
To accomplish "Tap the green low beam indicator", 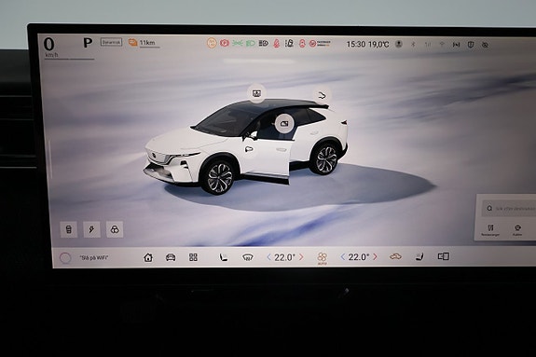I will pyautogui.click(x=251, y=44).
